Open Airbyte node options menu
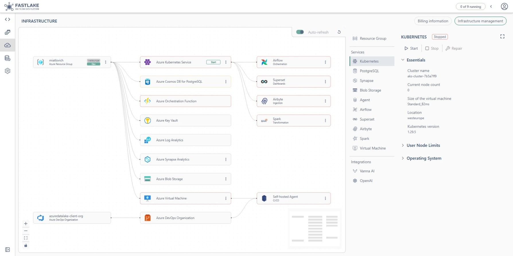 [x=325, y=101]
